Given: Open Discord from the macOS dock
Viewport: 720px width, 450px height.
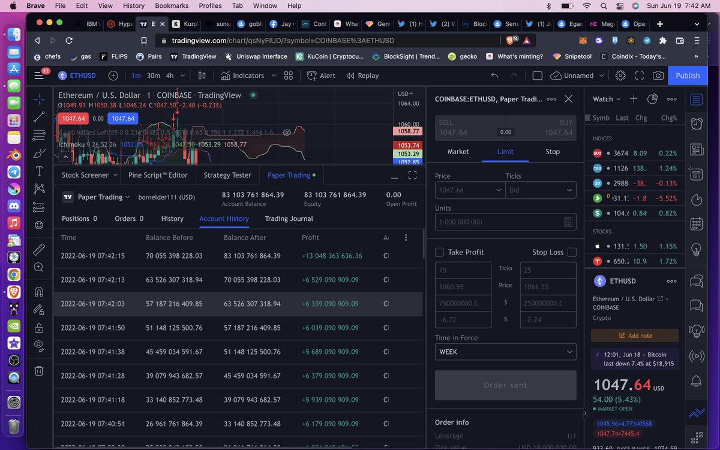Looking at the screenshot, I should pos(14,206).
